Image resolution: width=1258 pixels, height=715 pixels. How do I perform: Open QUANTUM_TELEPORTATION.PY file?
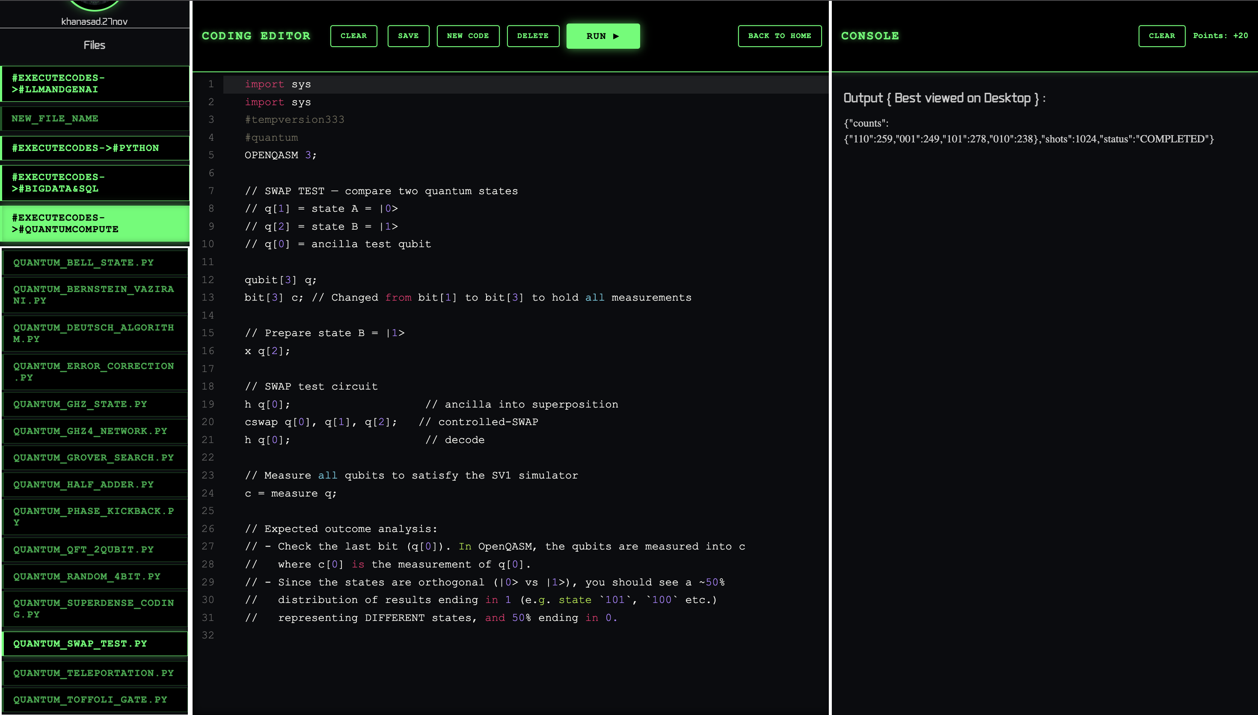coord(95,673)
